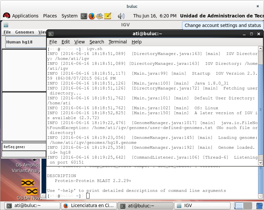Launch Firefox from top panel icon
264x210 pixels.
click(x=92, y=16)
